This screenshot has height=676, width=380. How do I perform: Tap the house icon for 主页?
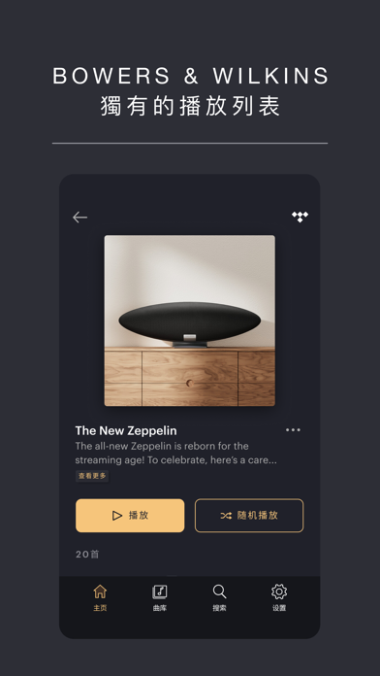100,591
